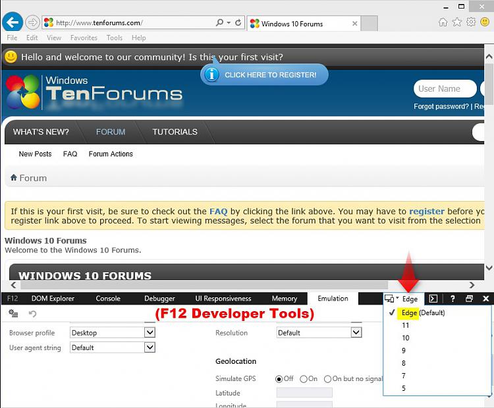Screen dimensions: 494x408
Task: Open FORUM navigation tab
Action: (111, 132)
